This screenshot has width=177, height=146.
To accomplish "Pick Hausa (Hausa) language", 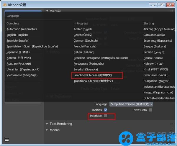I will (153, 58).
